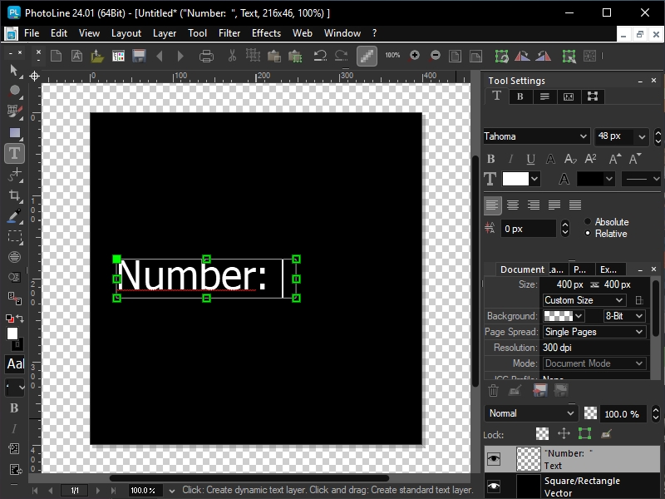Switch to paragraph tab in Tool Settings
The image size is (665, 499).
[544, 96]
